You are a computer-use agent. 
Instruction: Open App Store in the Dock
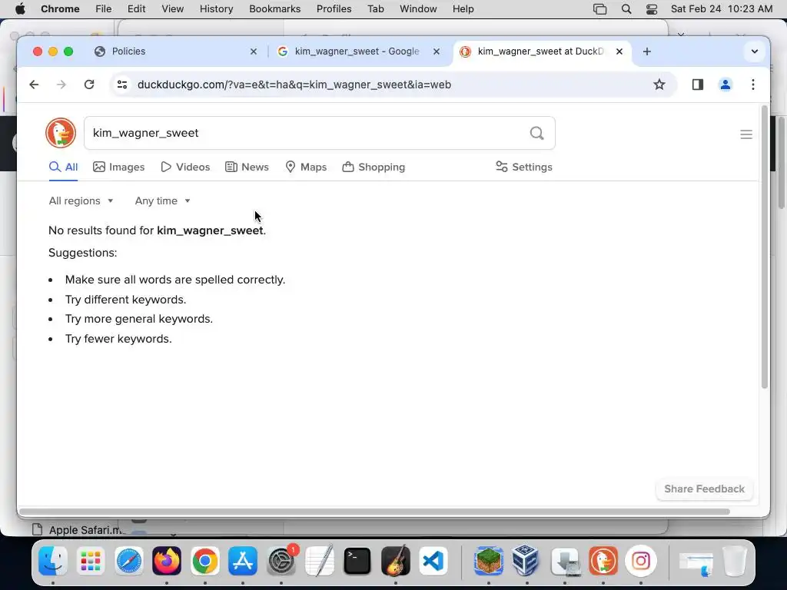(x=243, y=560)
